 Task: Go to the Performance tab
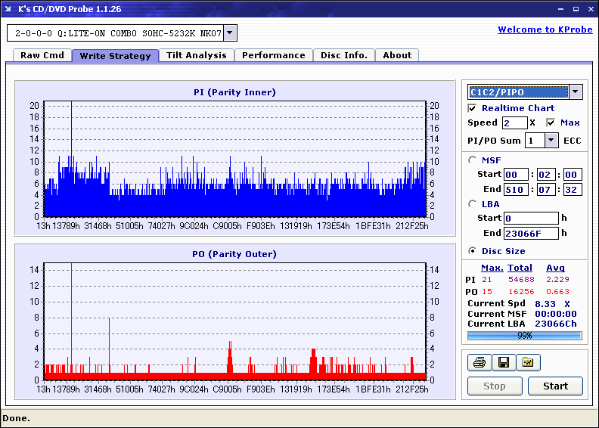(273, 55)
